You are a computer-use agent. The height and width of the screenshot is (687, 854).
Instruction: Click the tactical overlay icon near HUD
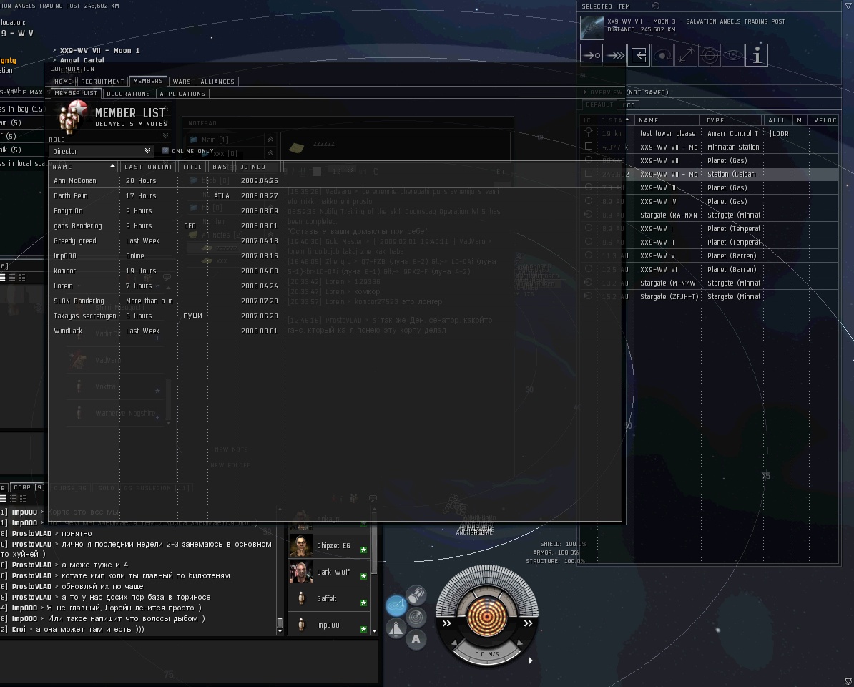tap(396, 605)
